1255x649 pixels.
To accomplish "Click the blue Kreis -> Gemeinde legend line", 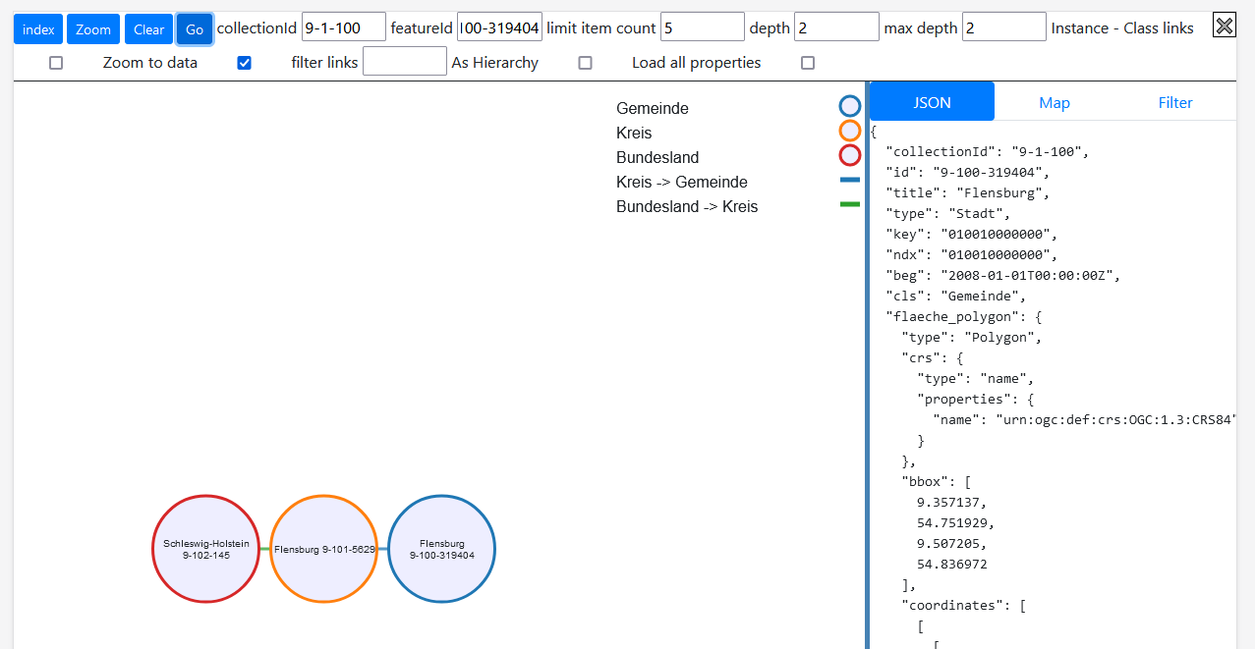I will [x=850, y=180].
